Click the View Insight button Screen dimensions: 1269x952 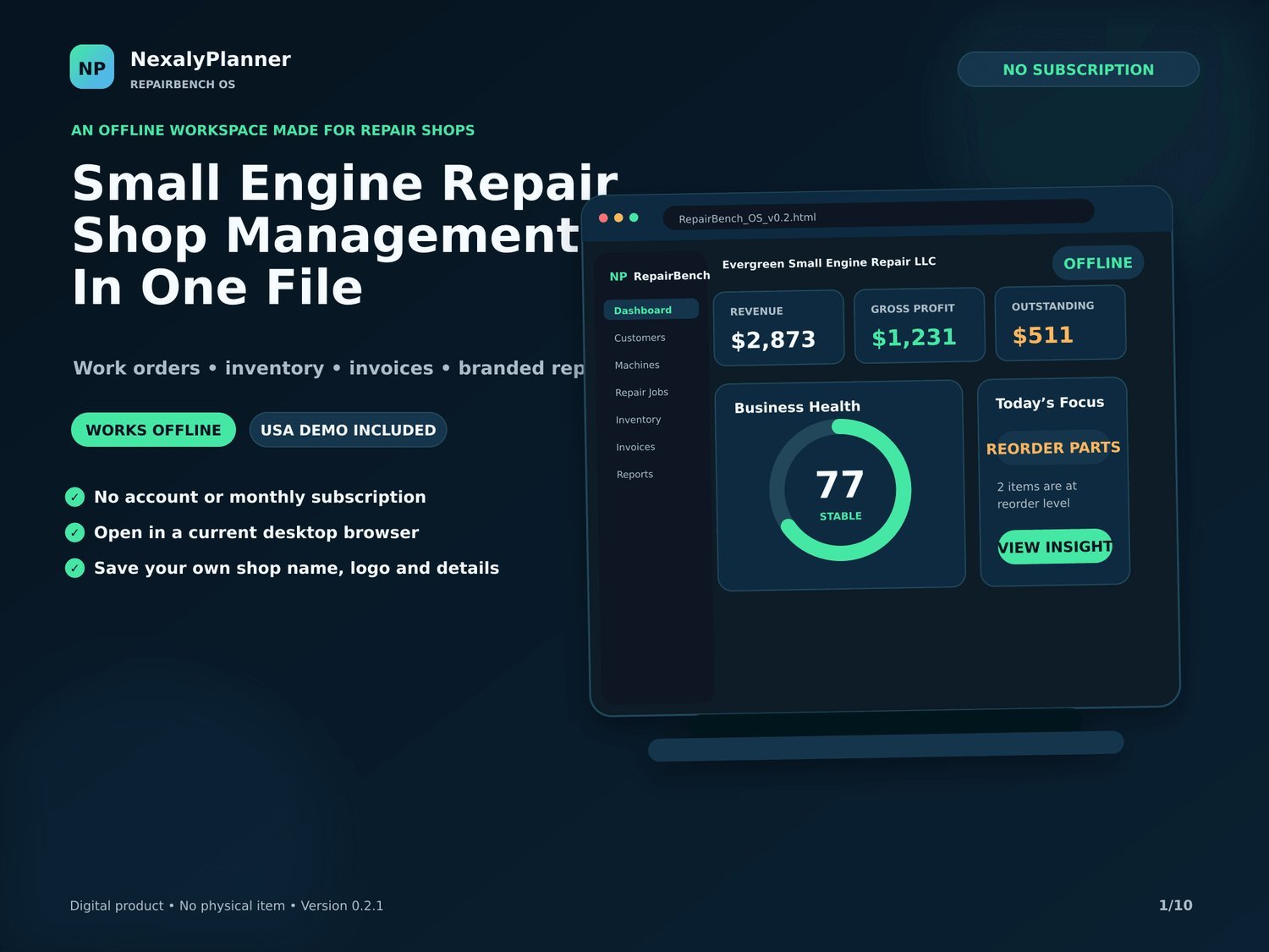pos(1055,547)
